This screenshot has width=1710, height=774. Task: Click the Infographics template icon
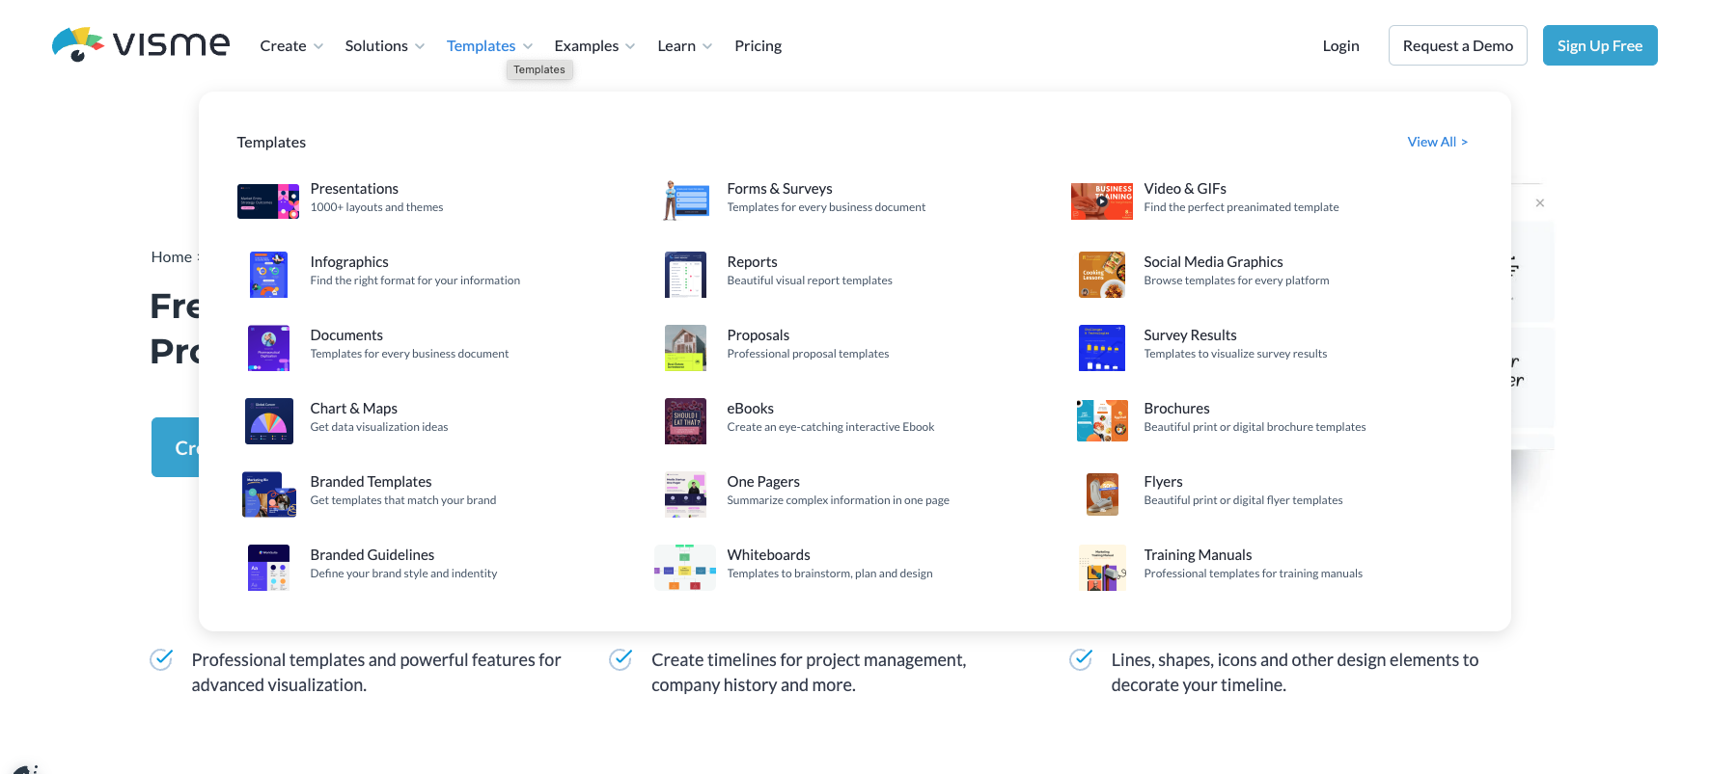[x=268, y=275]
